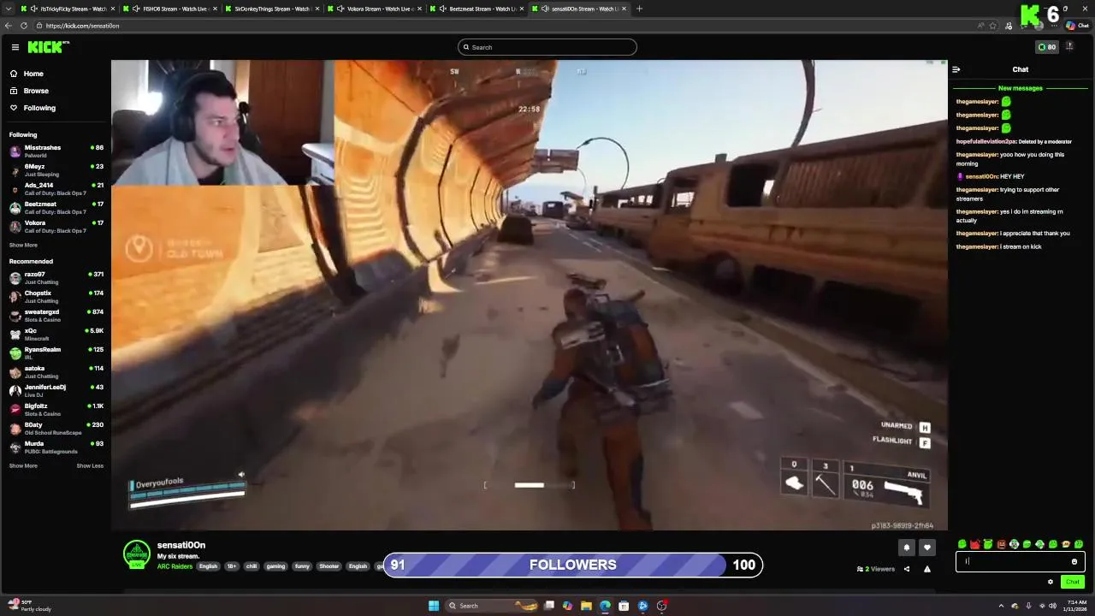Open Misstrashes channel in following list
1095x616 pixels.
pos(56,151)
